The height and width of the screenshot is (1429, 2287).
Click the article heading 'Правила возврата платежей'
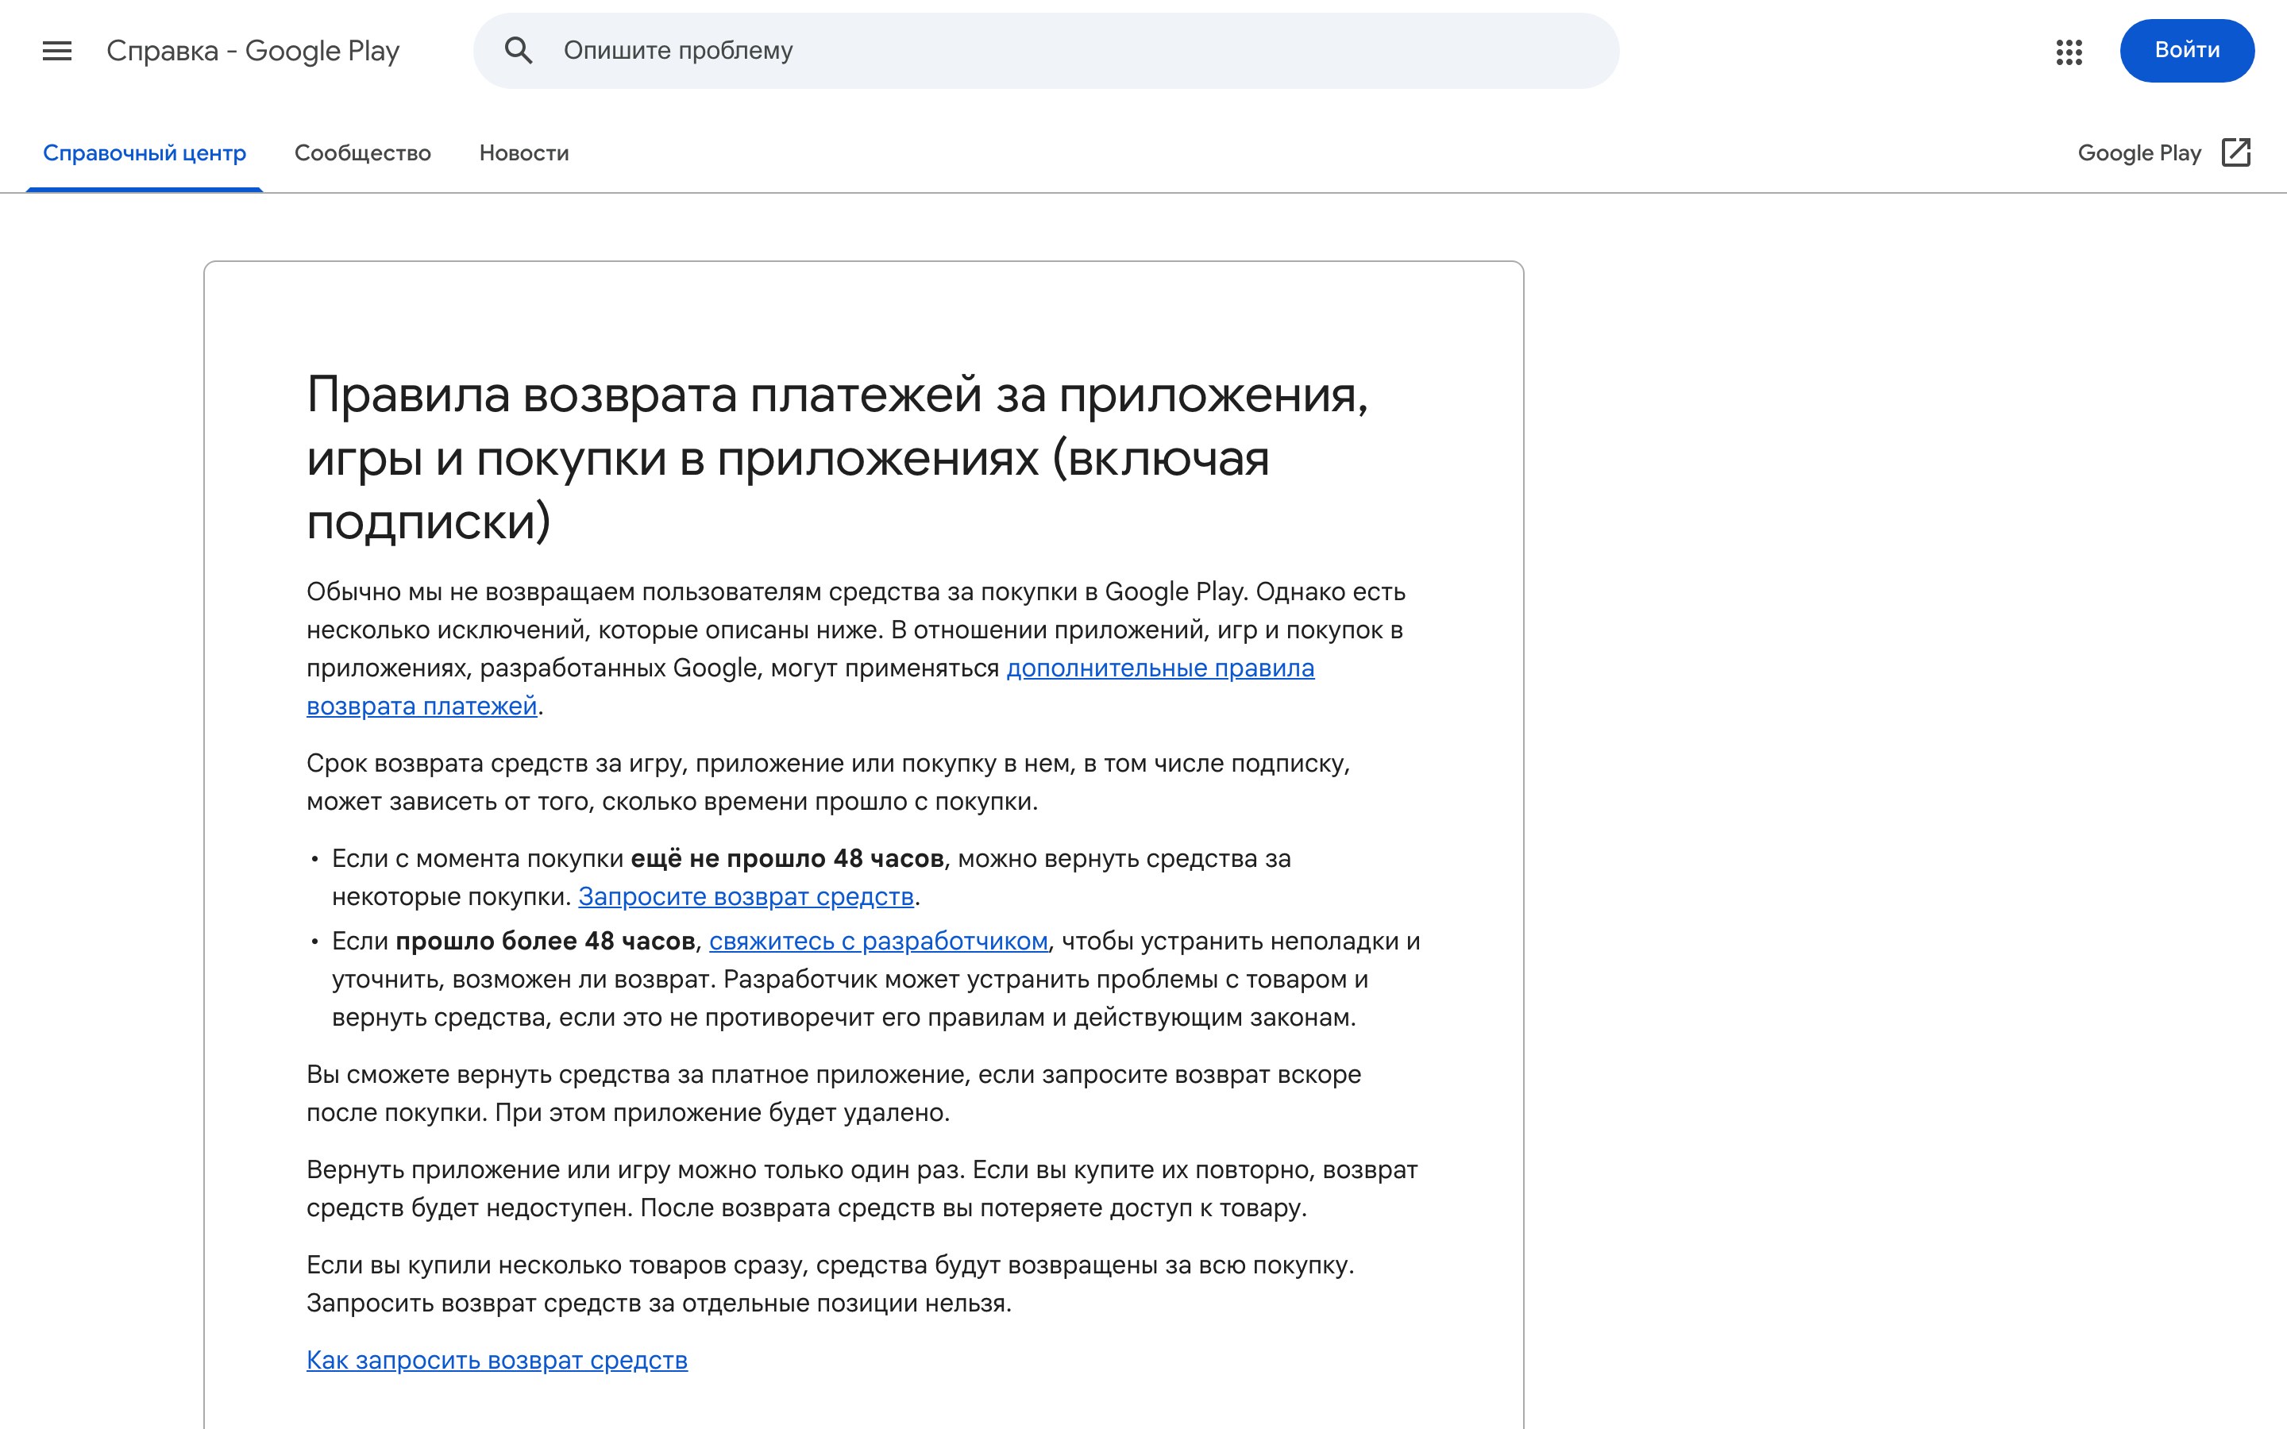[837, 458]
